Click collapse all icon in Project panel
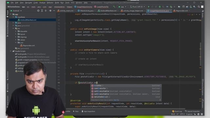The width and height of the screenshot is (210, 118). click(46, 11)
